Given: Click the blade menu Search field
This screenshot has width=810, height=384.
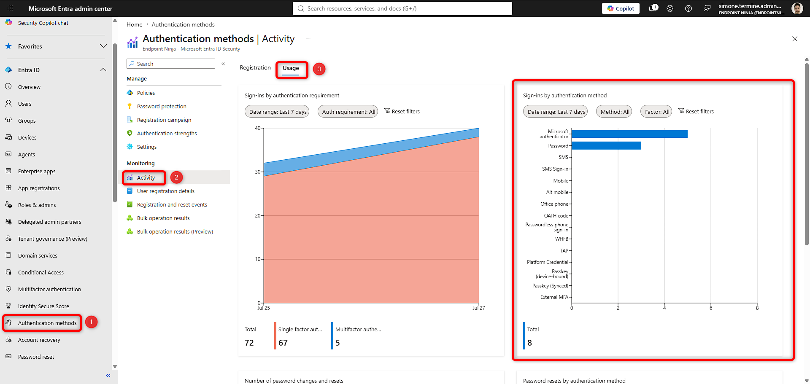Looking at the screenshot, I should coord(171,64).
